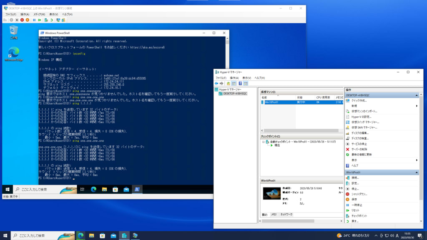Click the green Reset icon in VM connection toolbar

(40, 20)
